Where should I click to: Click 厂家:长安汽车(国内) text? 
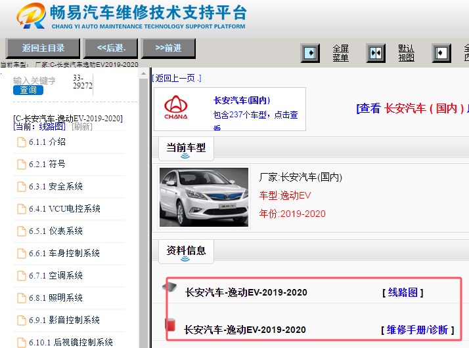pos(301,178)
